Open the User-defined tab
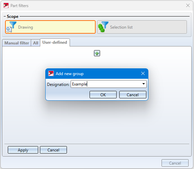Image resolution: width=194 pixels, height=169 pixels. 55,42
